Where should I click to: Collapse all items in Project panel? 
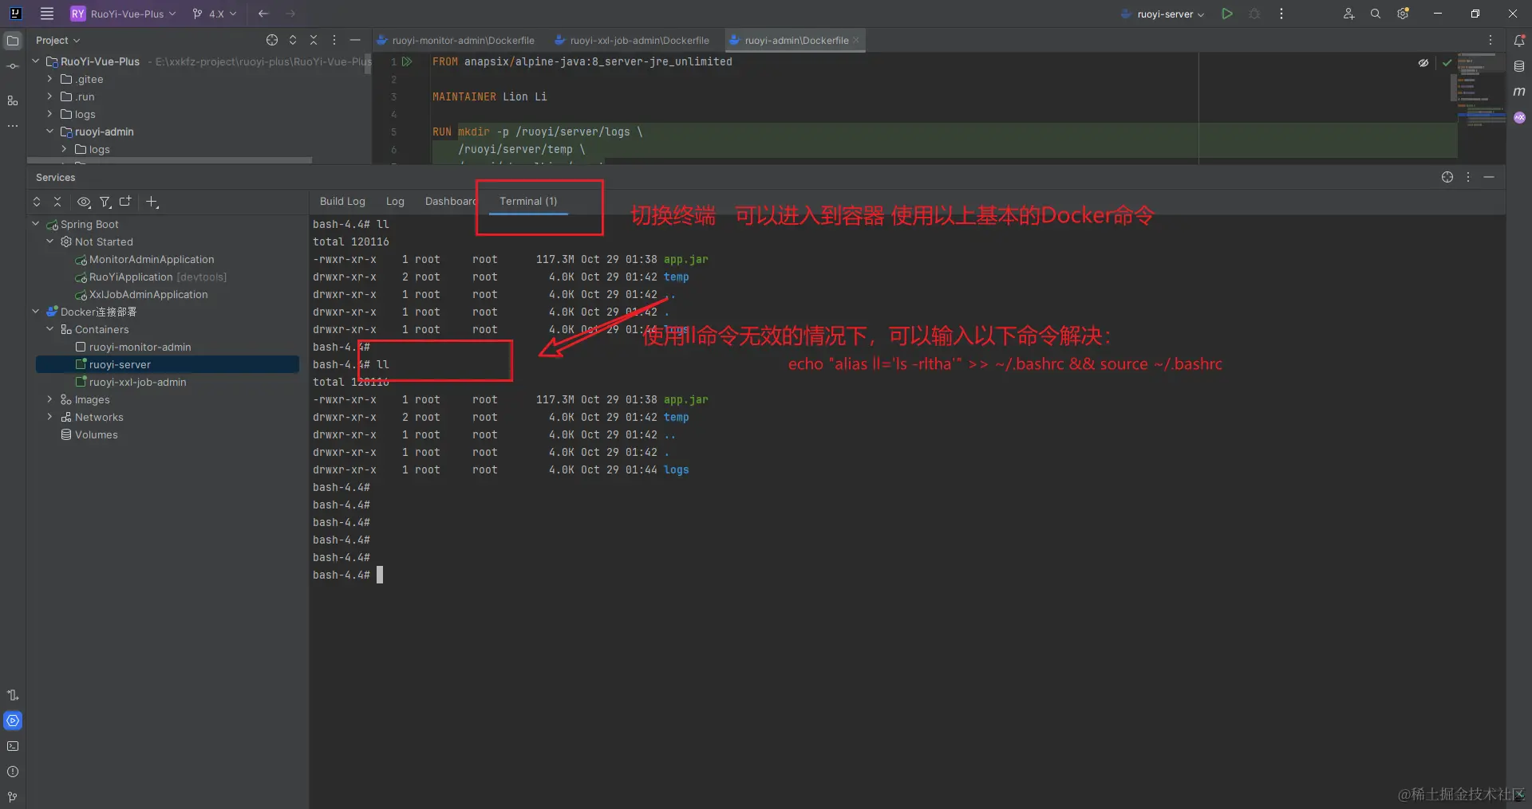(314, 40)
